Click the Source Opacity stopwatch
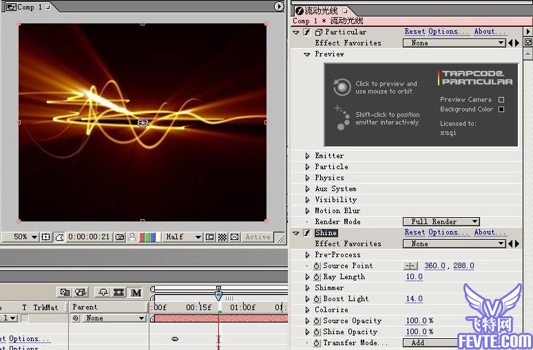Image resolution: width=533 pixels, height=350 pixels. (x=317, y=321)
